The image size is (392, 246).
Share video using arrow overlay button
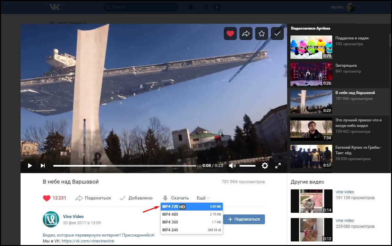click(246, 34)
